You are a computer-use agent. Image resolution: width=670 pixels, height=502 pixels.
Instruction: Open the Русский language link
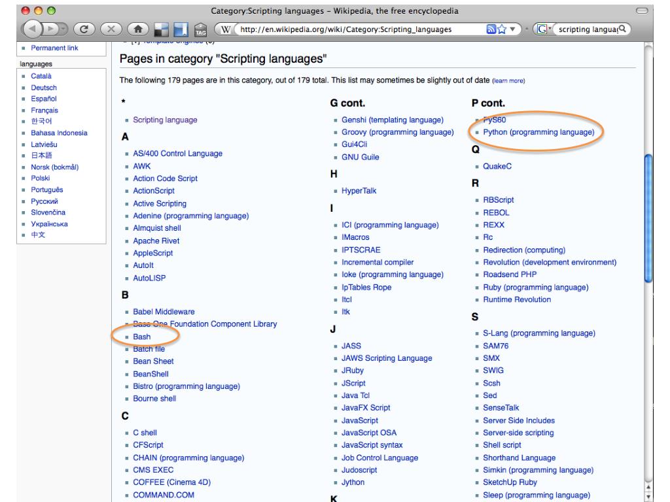(x=44, y=201)
